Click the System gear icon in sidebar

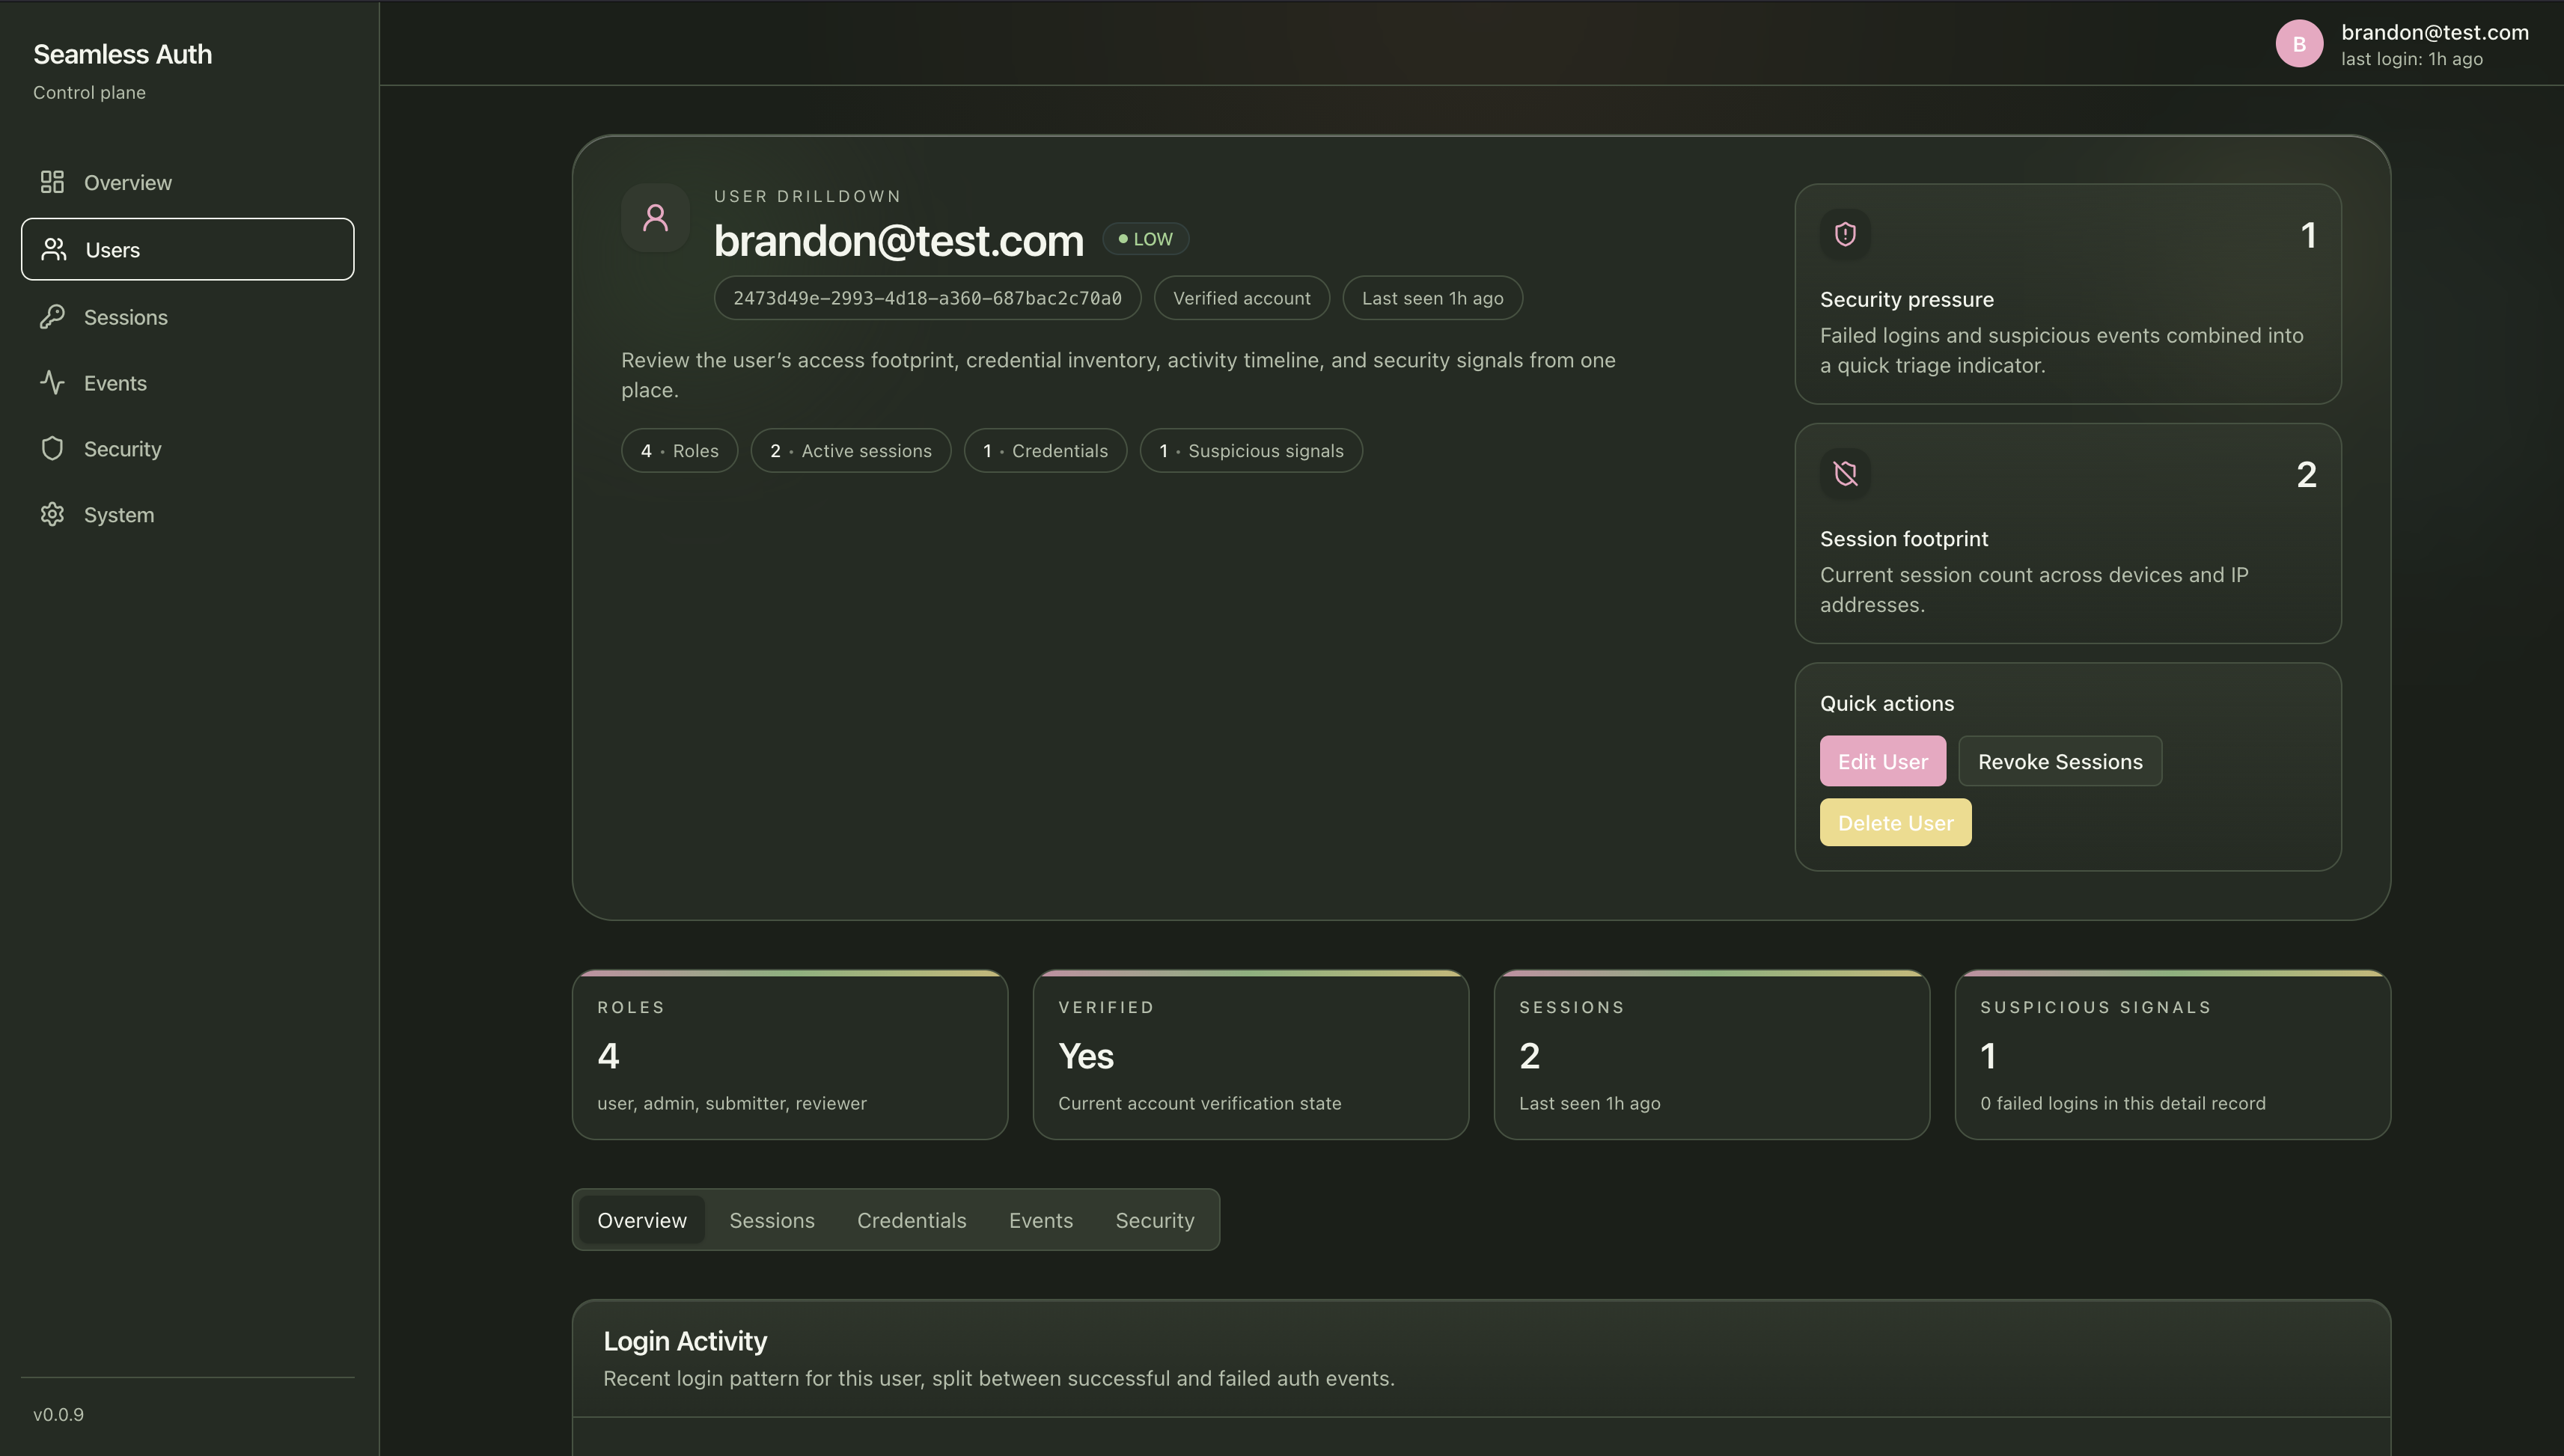coord(52,514)
